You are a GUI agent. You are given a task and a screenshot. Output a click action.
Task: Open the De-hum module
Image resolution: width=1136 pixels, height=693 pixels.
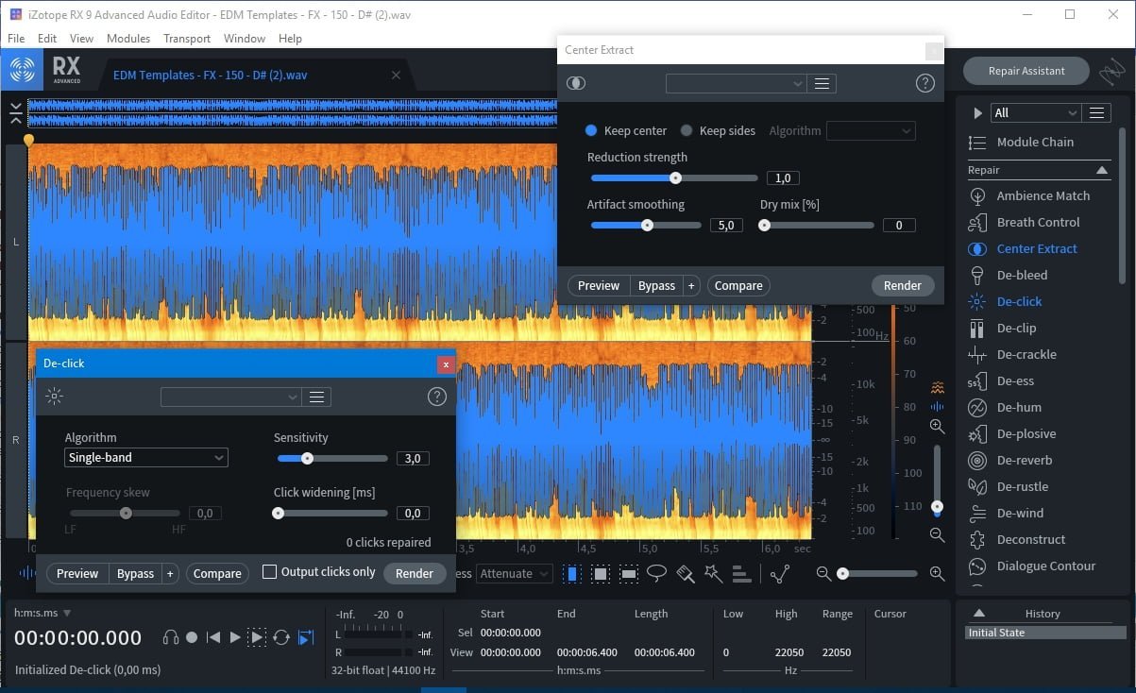pos(1018,407)
